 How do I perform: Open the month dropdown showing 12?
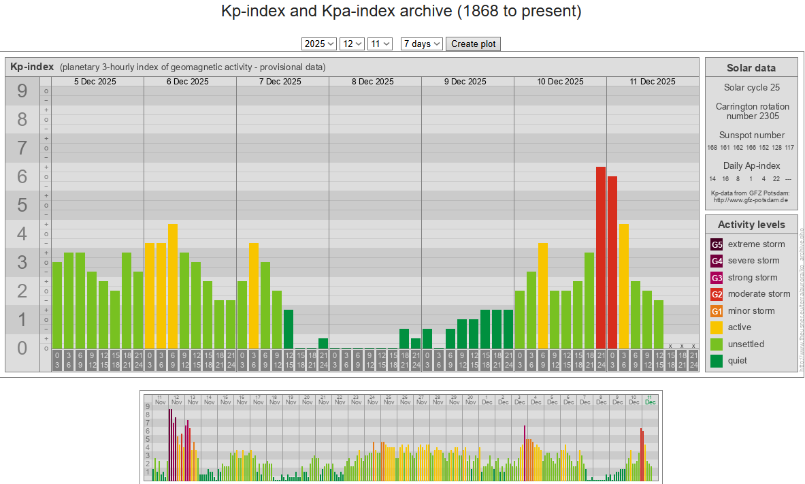click(x=352, y=44)
